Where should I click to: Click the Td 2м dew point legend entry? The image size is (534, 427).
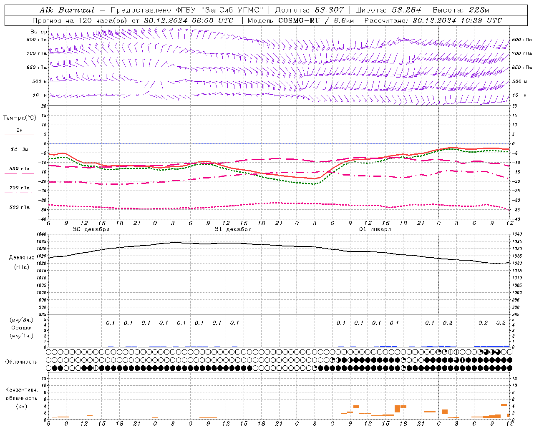(19, 149)
